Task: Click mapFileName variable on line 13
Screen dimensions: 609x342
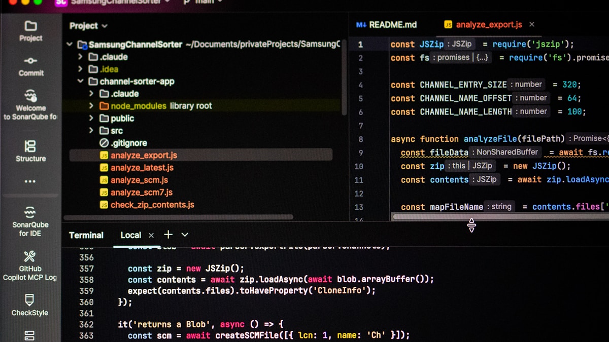Action: pyautogui.click(x=456, y=207)
